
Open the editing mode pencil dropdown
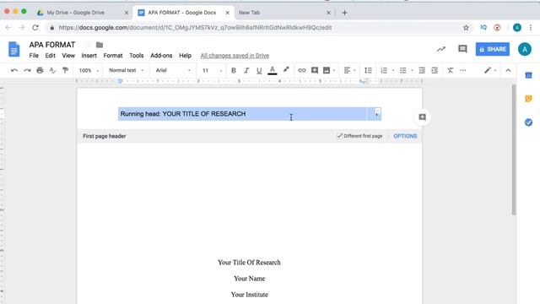[490, 70]
